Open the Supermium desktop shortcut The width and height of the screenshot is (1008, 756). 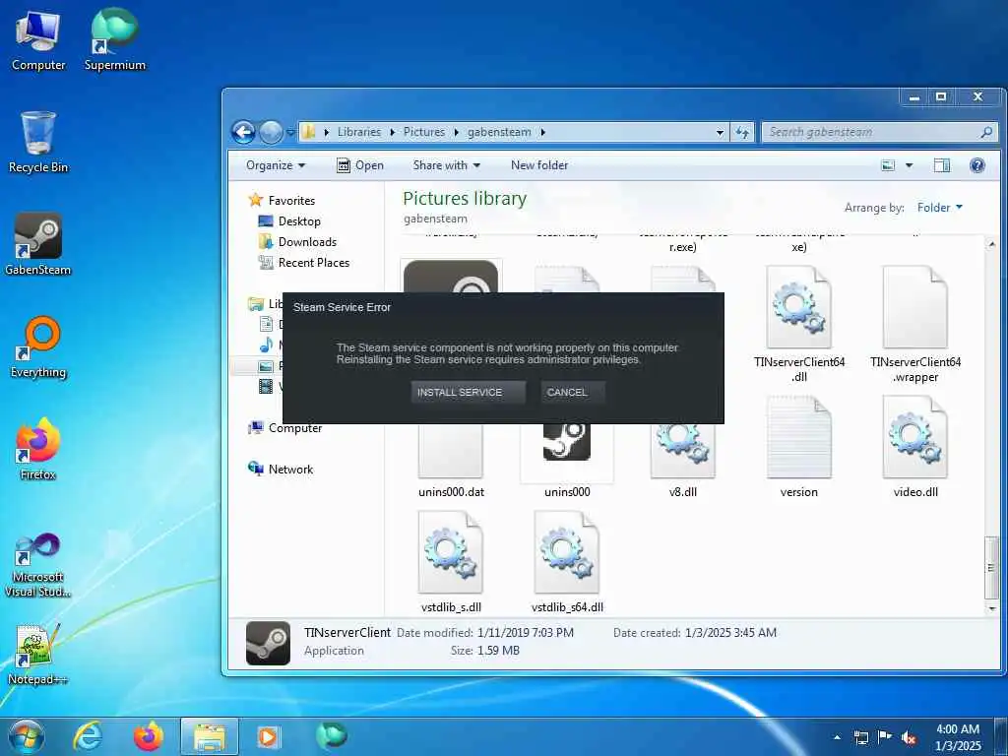coord(114,40)
